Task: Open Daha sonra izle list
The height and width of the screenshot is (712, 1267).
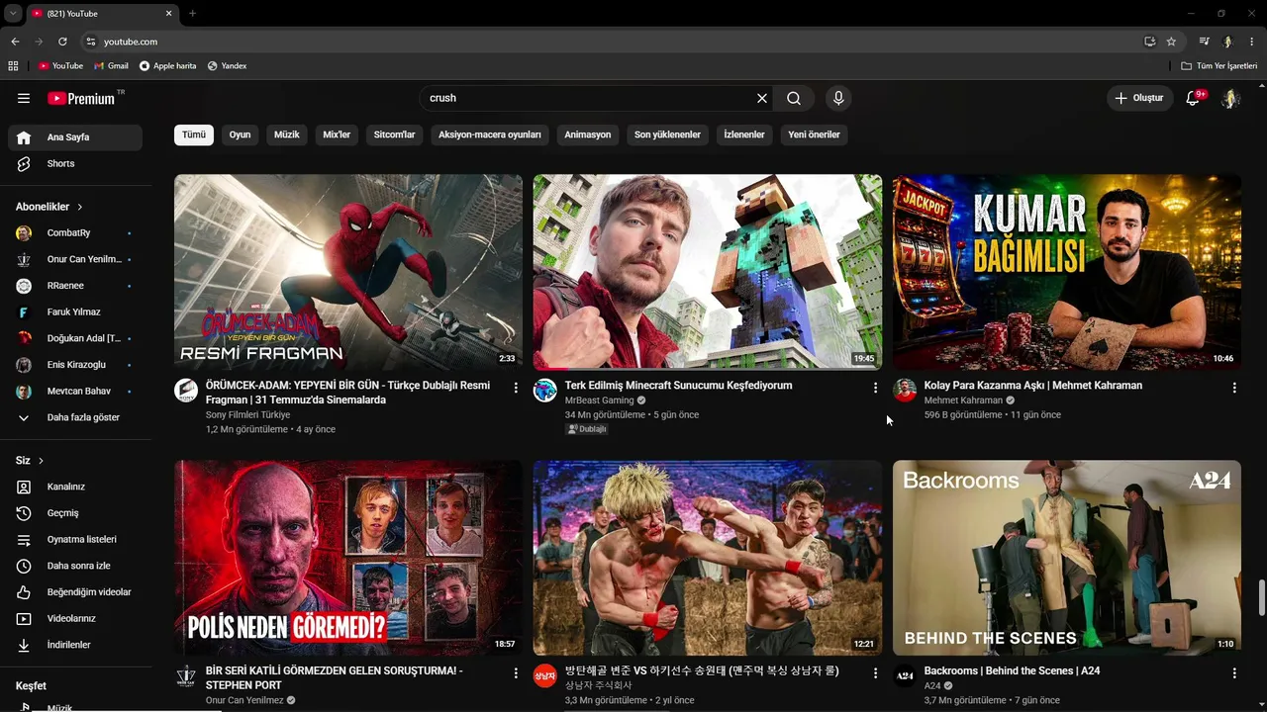Action: (75, 566)
